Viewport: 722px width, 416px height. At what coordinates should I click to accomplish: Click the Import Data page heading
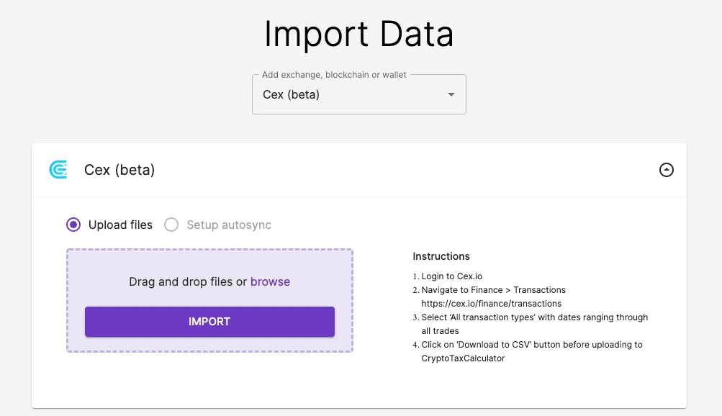(358, 35)
